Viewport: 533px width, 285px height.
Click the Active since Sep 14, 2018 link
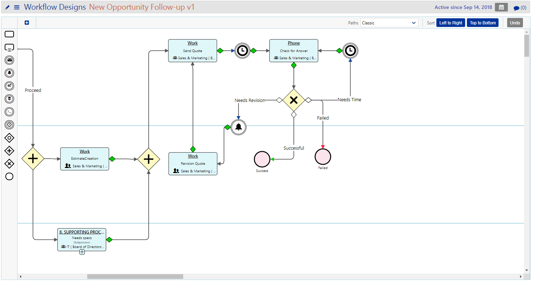[463, 7]
